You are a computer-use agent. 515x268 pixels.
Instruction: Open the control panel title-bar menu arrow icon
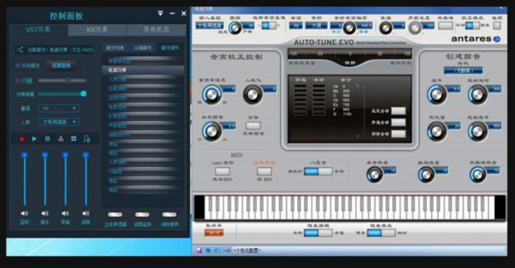point(160,13)
